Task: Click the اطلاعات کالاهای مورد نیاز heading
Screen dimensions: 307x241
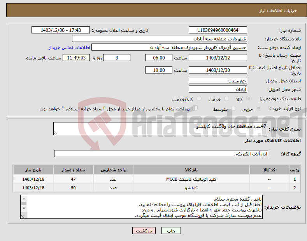Action: click(x=272, y=141)
